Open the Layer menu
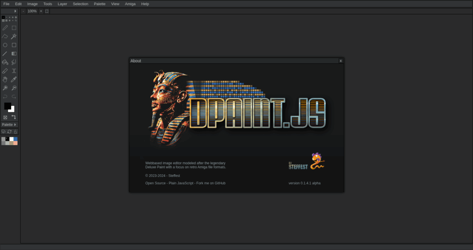473x250 pixels. click(x=62, y=4)
